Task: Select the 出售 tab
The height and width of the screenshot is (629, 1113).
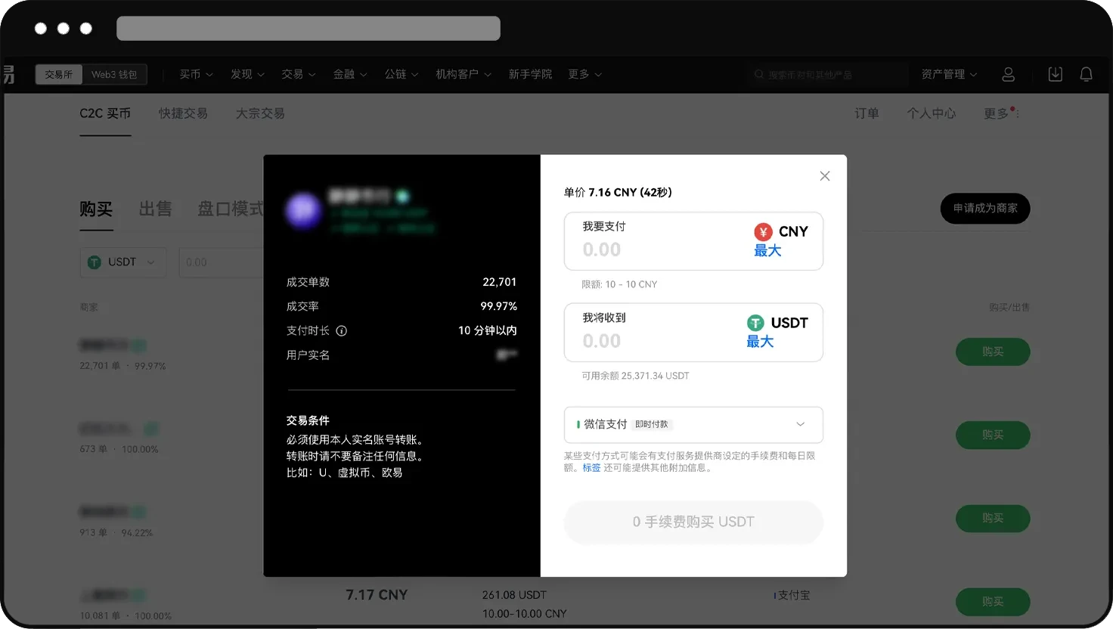Action: tap(155, 209)
